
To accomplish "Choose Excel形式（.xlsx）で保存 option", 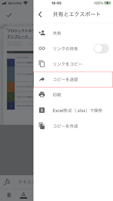I will click(73, 111).
